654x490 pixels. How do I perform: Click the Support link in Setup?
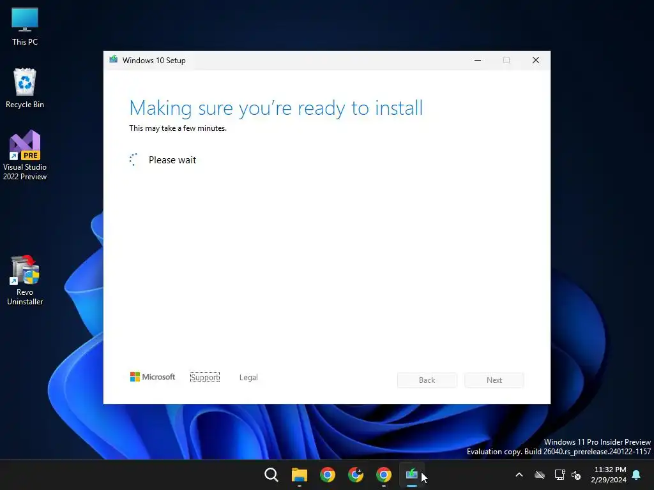tap(205, 378)
